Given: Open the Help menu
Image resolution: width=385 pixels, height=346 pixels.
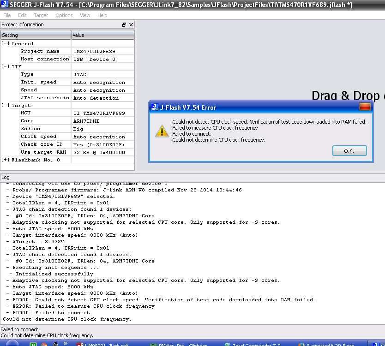Looking at the screenshot, I should pyautogui.click(x=102, y=15).
